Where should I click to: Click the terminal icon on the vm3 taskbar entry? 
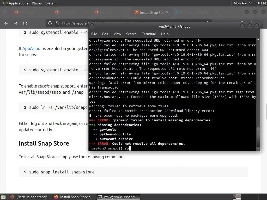[x=100, y=197]
